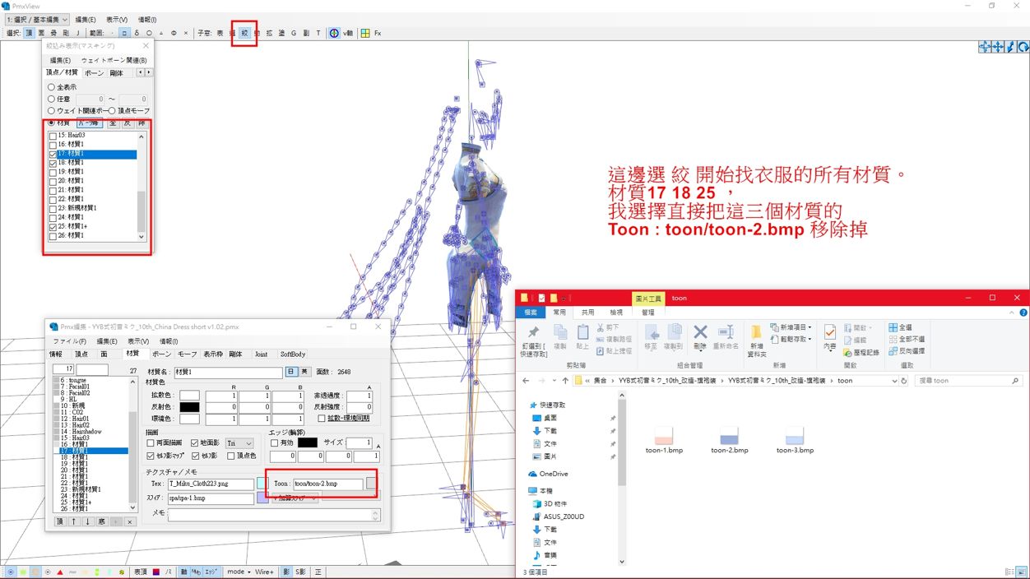Select 頂点モーフ radio button
The height and width of the screenshot is (579, 1030).
[x=113, y=110]
